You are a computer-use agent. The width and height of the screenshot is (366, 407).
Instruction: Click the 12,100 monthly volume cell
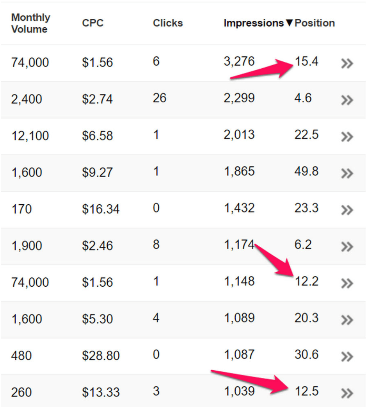30,136
